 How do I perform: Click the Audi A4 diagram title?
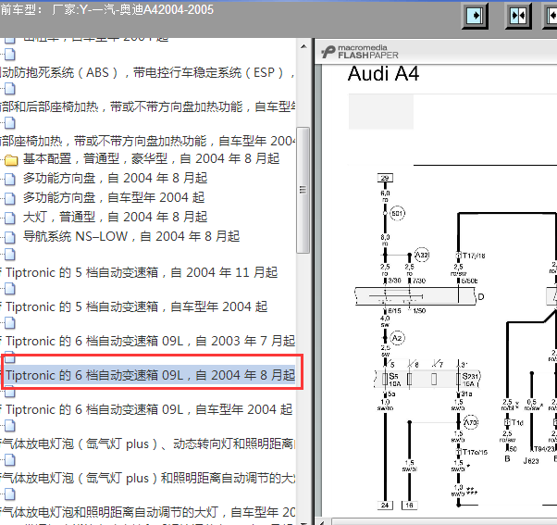383,74
